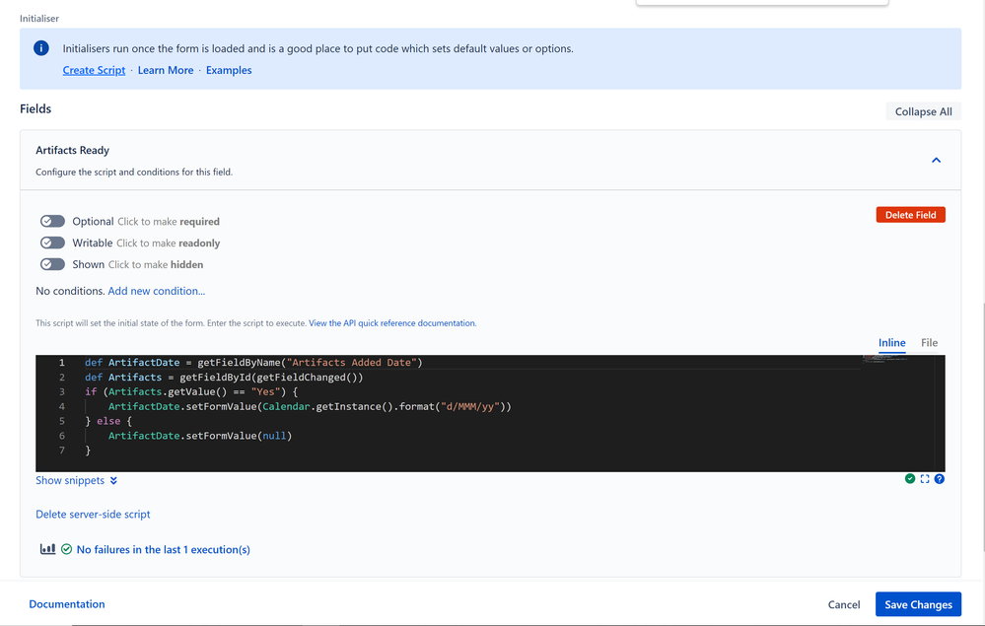Open the Add new condition link
The width and height of the screenshot is (985, 626).
[x=157, y=291]
